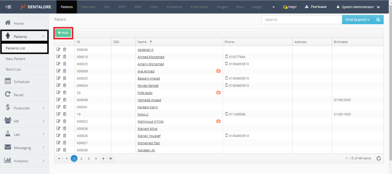Delete the Ahmed Mohamed patient row
This screenshot has height=174, width=392.
tap(64, 57)
